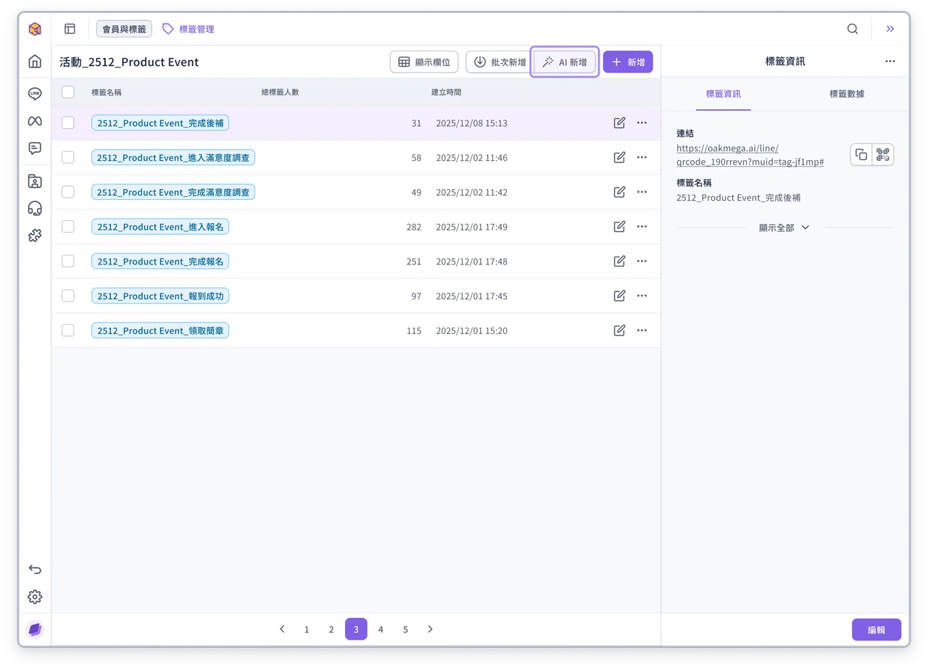
Task: Check the select-all checkbox in the table header
Action: point(68,92)
